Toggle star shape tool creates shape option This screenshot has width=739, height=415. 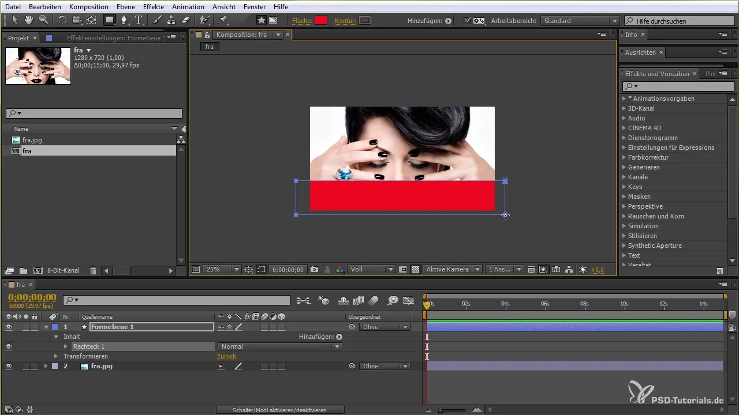pos(262,20)
